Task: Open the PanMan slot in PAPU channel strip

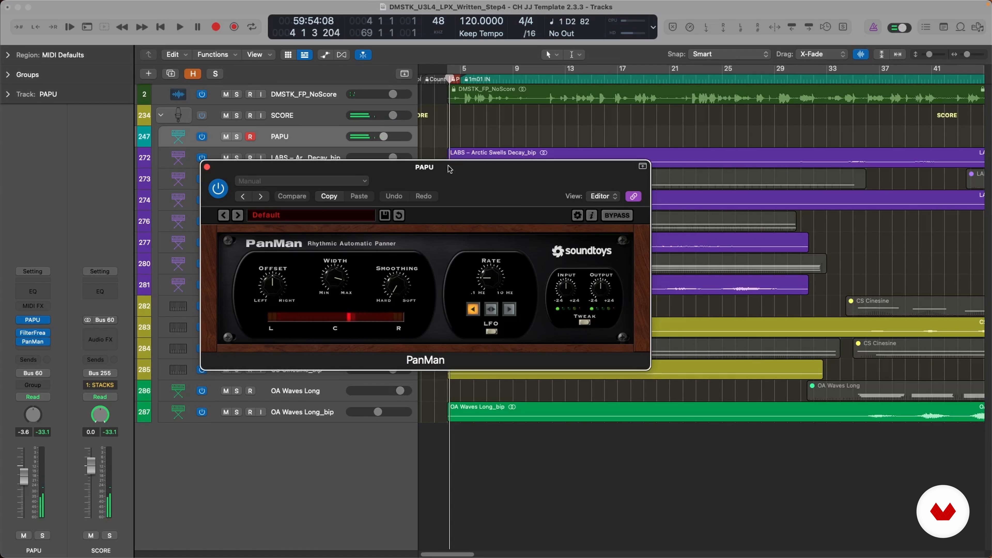Action: pos(33,342)
